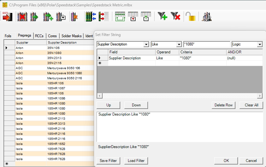Click the Load Filter button
Image resolution: width=266 pixels, height=167 pixels.
click(136, 161)
